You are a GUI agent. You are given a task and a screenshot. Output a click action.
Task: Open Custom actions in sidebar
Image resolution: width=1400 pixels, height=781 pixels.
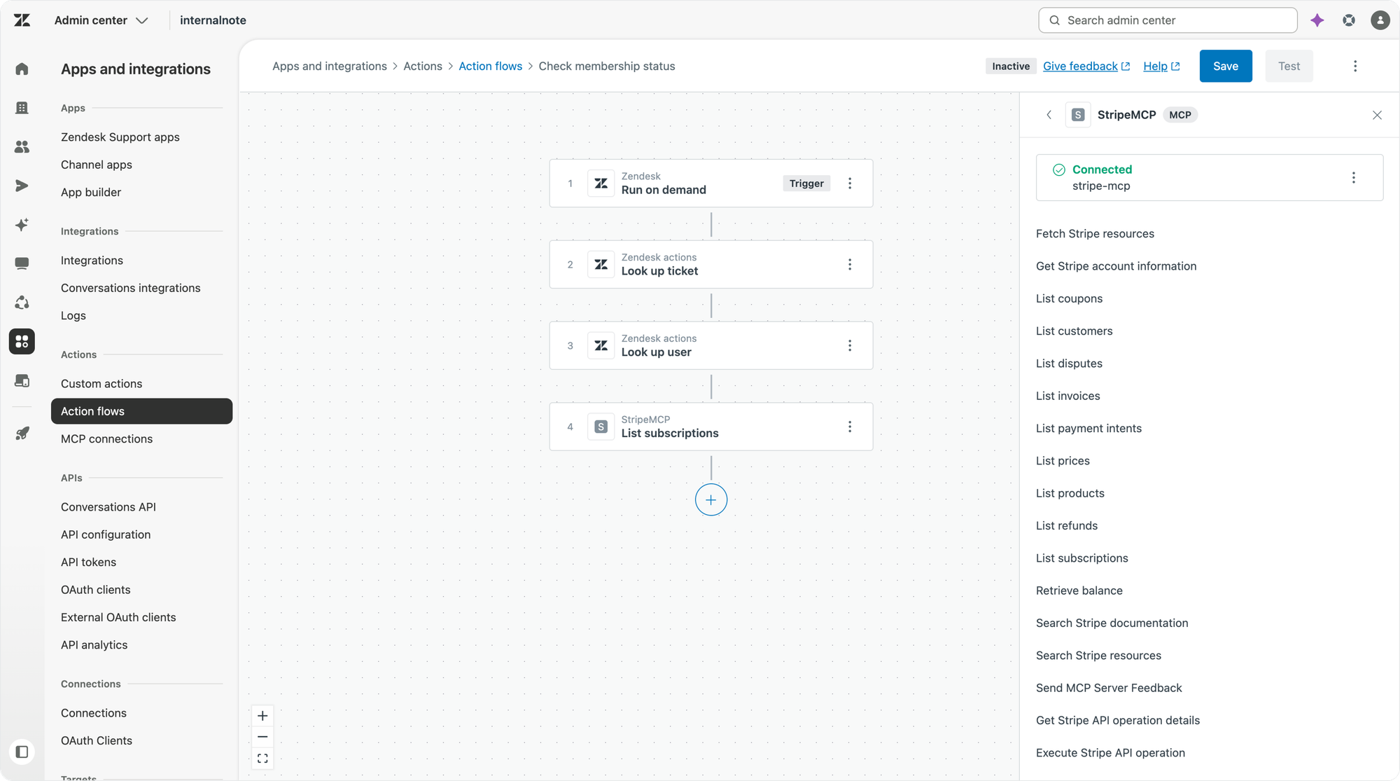click(101, 384)
